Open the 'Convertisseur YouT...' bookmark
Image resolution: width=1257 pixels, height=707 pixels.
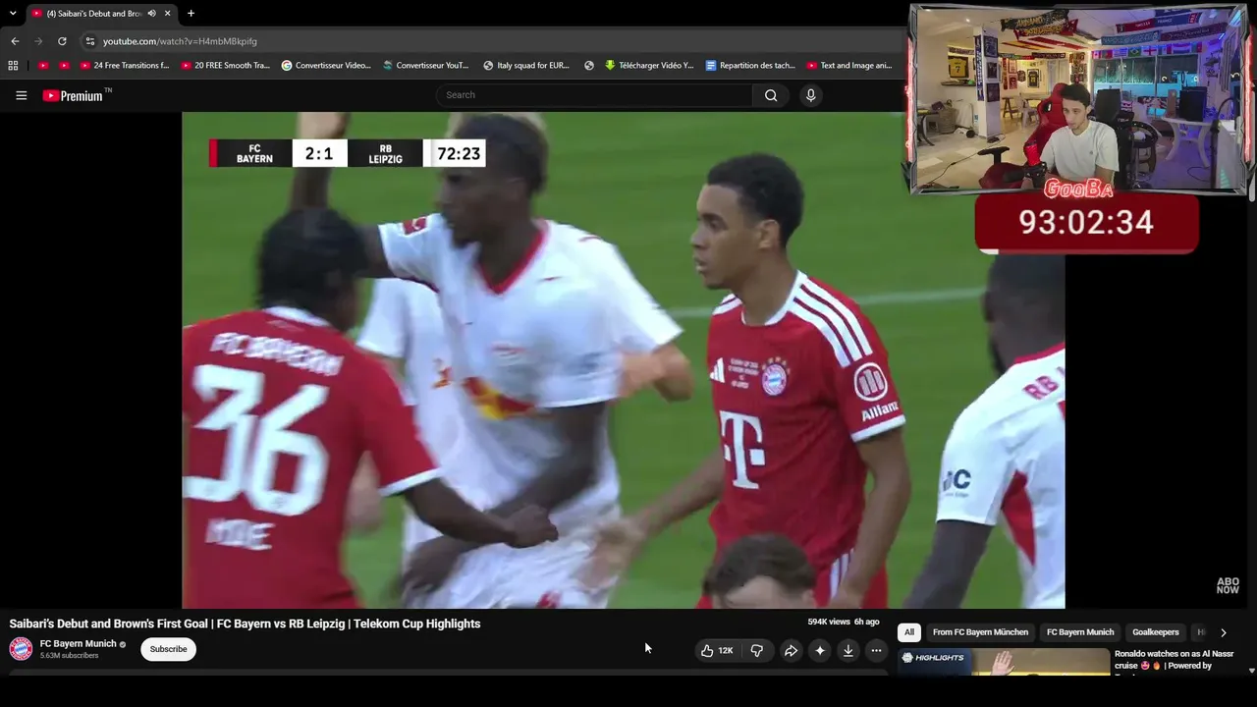(x=426, y=66)
